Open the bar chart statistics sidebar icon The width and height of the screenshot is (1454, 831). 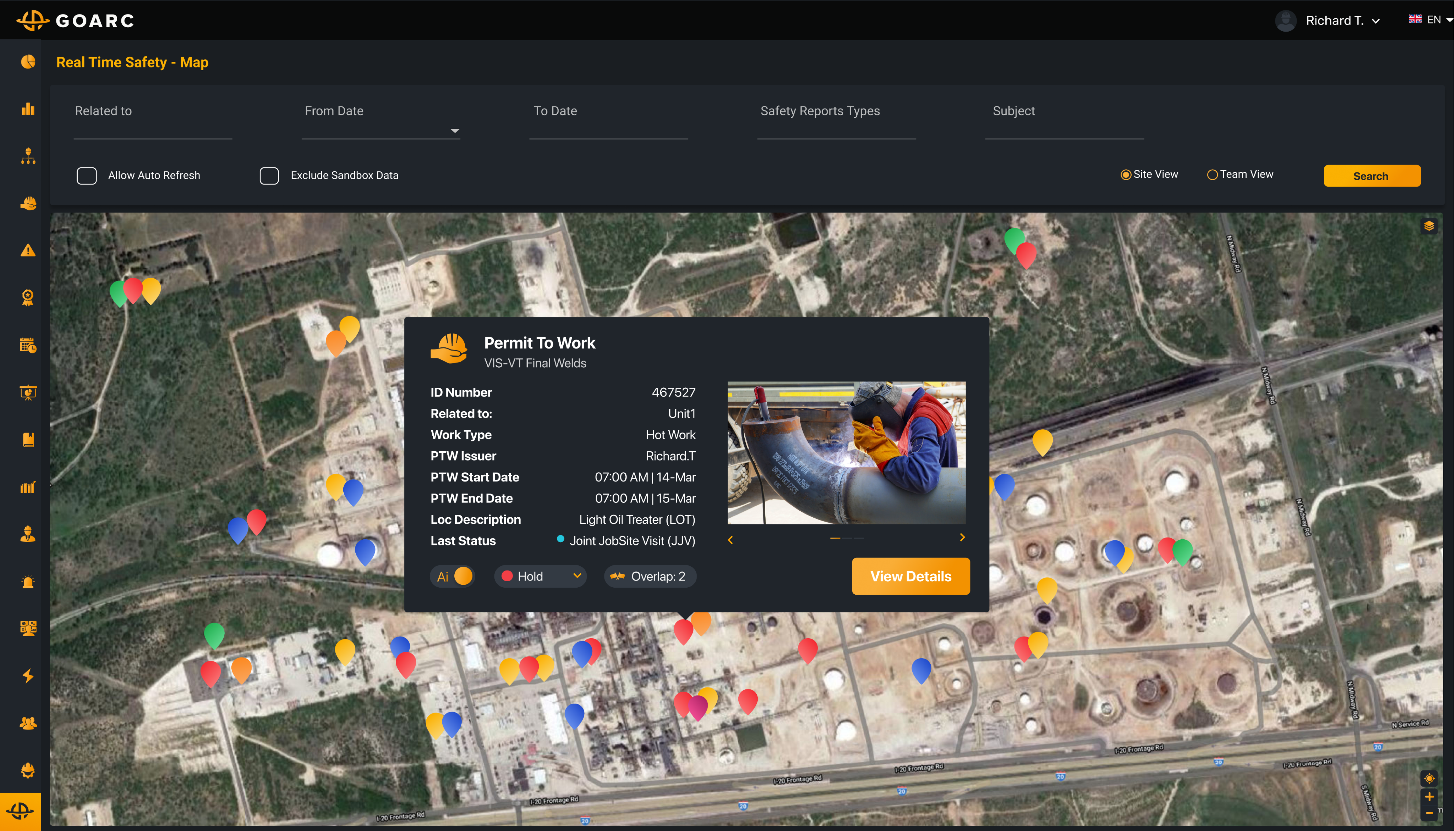[x=28, y=108]
